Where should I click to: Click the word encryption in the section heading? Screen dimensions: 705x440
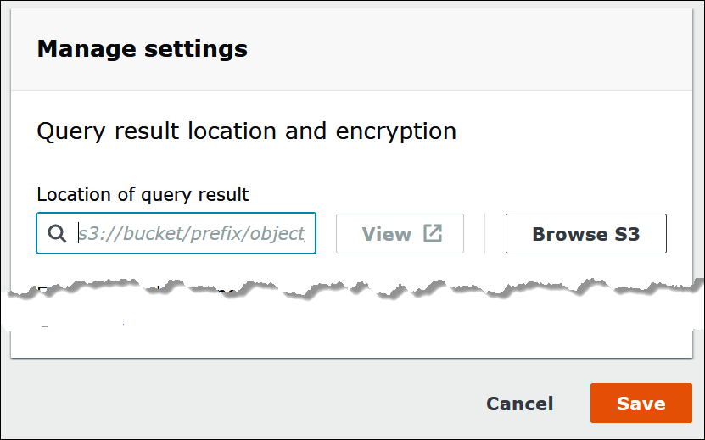pos(397,131)
